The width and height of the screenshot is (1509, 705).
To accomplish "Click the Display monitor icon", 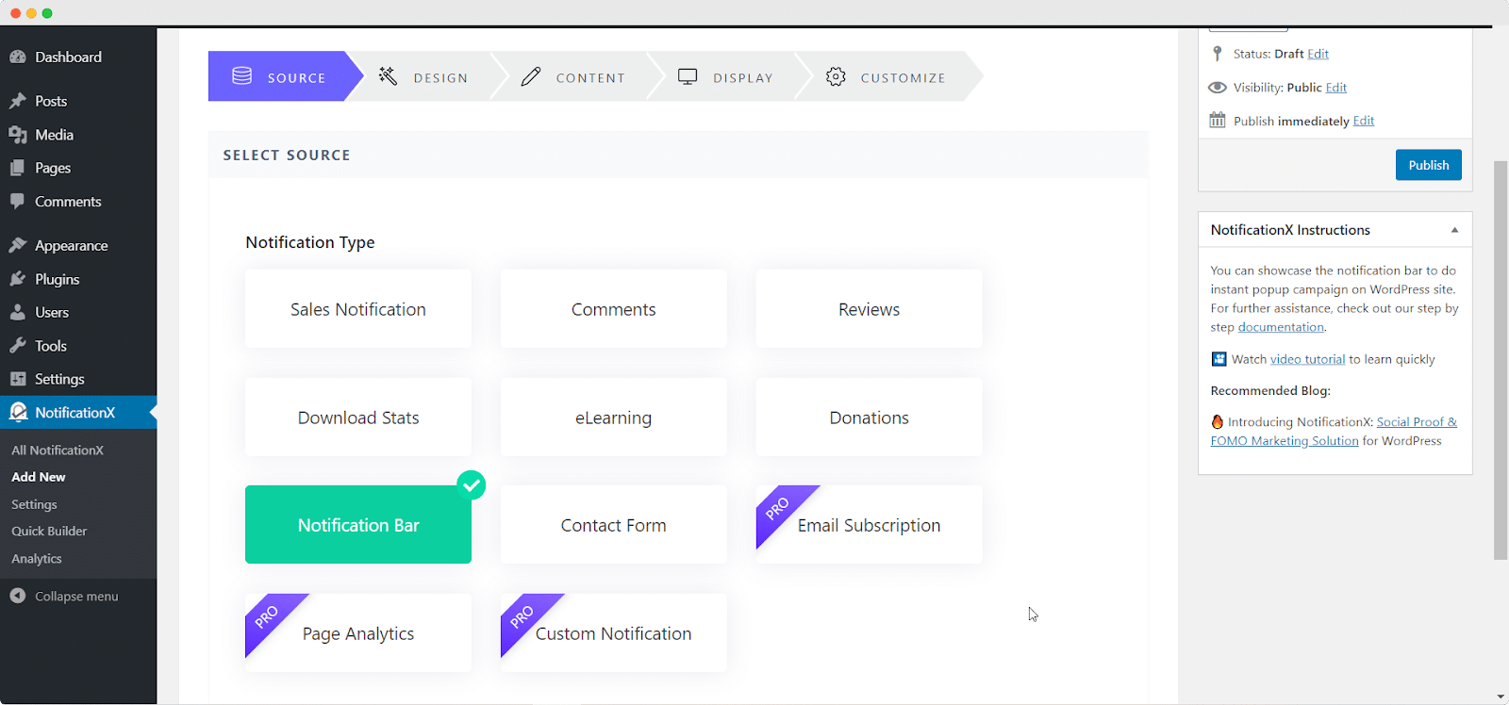I will 688,76.
